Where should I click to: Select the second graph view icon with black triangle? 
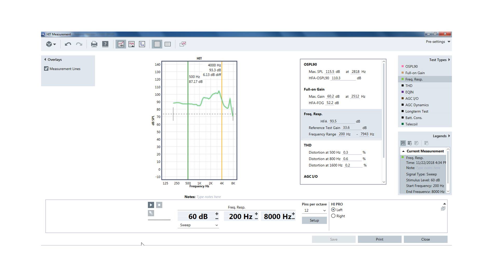pyautogui.click(x=132, y=44)
